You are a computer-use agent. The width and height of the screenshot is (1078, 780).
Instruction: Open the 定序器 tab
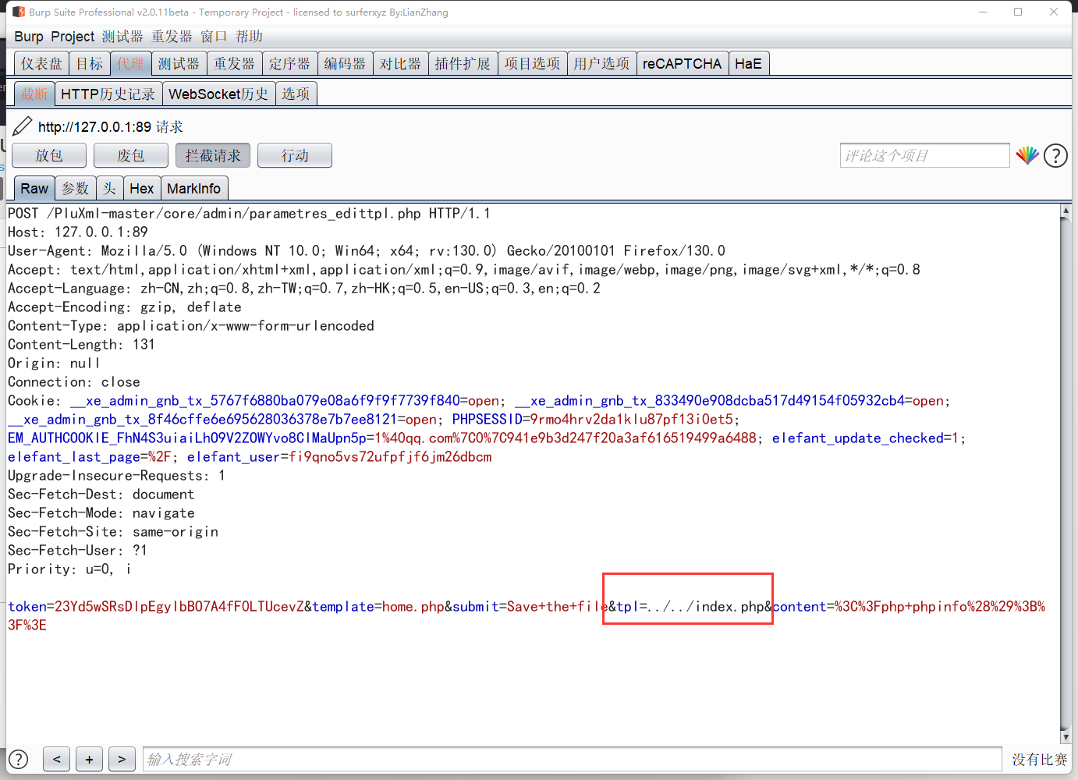pyautogui.click(x=289, y=64)
